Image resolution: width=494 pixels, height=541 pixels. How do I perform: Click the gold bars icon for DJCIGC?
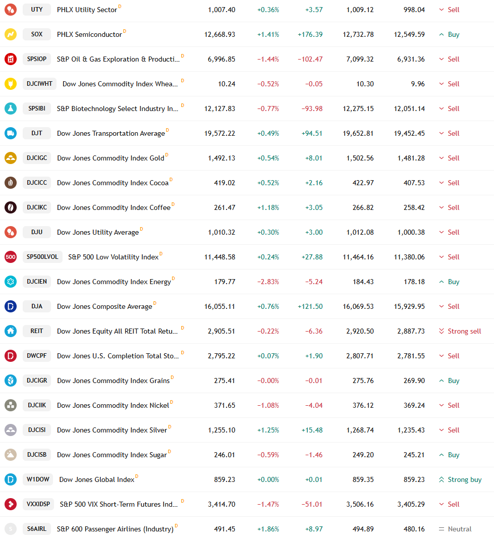11,158
